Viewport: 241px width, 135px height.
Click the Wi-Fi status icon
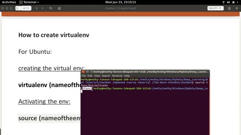(x=223, y=2)
